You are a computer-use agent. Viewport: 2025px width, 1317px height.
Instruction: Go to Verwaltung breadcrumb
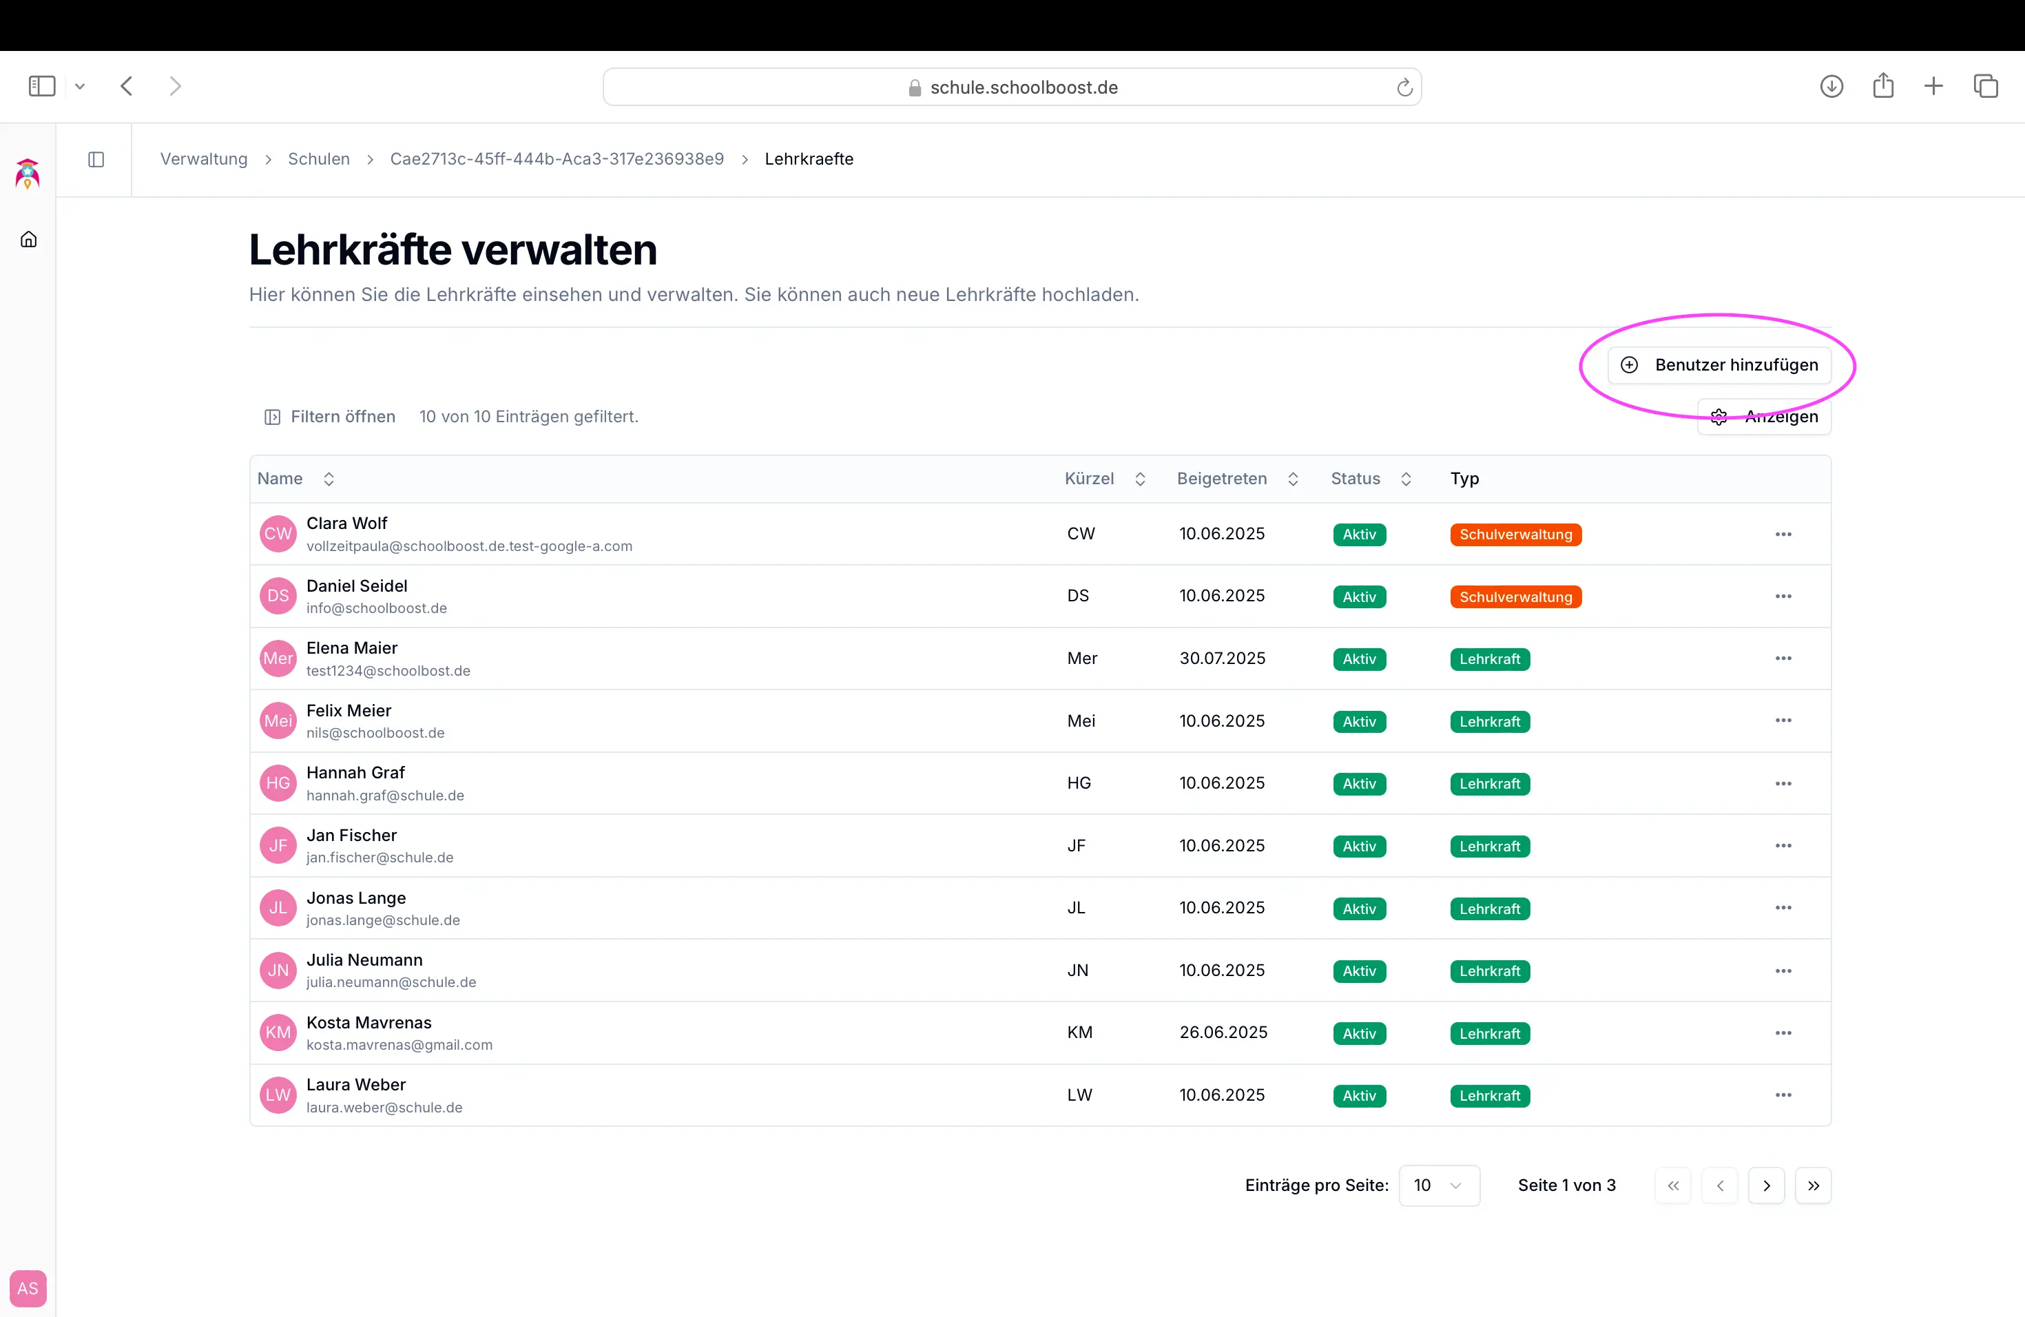pos(203,159)
